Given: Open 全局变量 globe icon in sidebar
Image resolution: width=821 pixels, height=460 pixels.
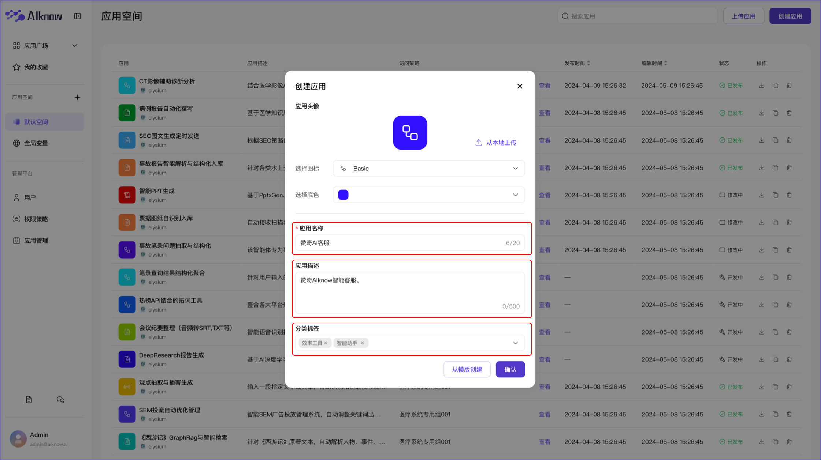Looking at the screenshot, I should point(16,143).
